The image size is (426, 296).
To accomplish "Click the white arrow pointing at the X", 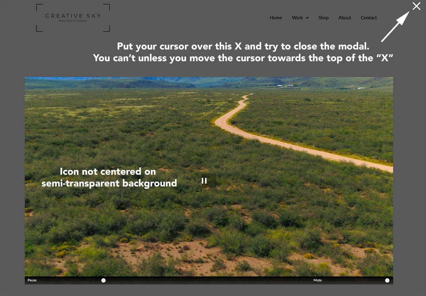I will click(x=395, y=27).
